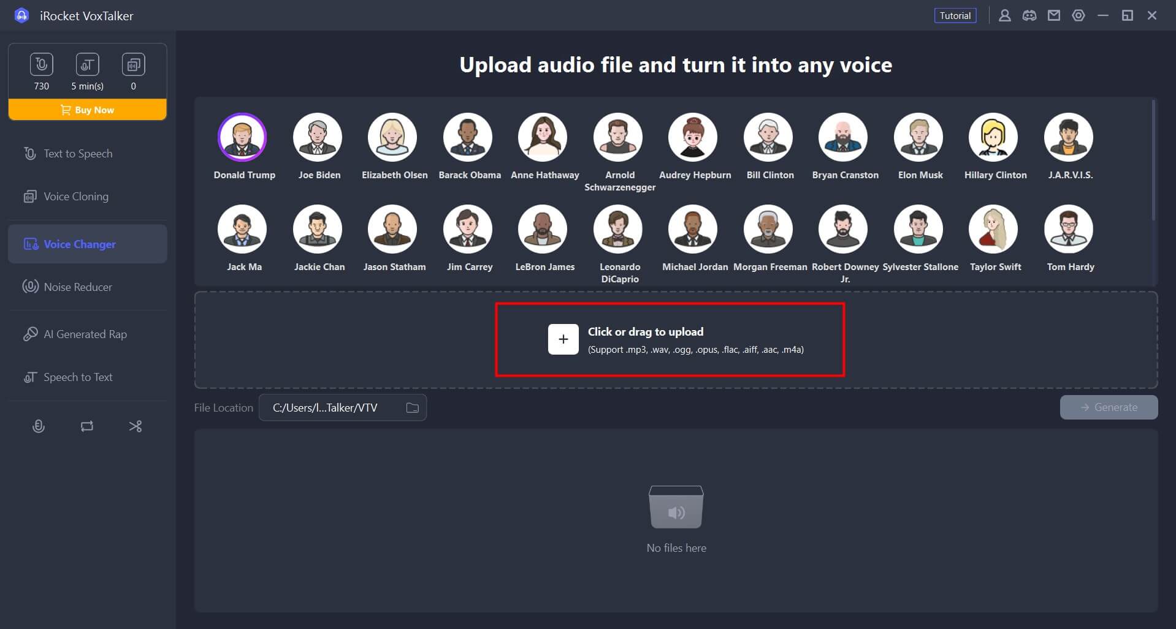This screenshot has width=1176, height=629.
Task: Click the empty 'No files here' speaker icon
Action: 676,507
